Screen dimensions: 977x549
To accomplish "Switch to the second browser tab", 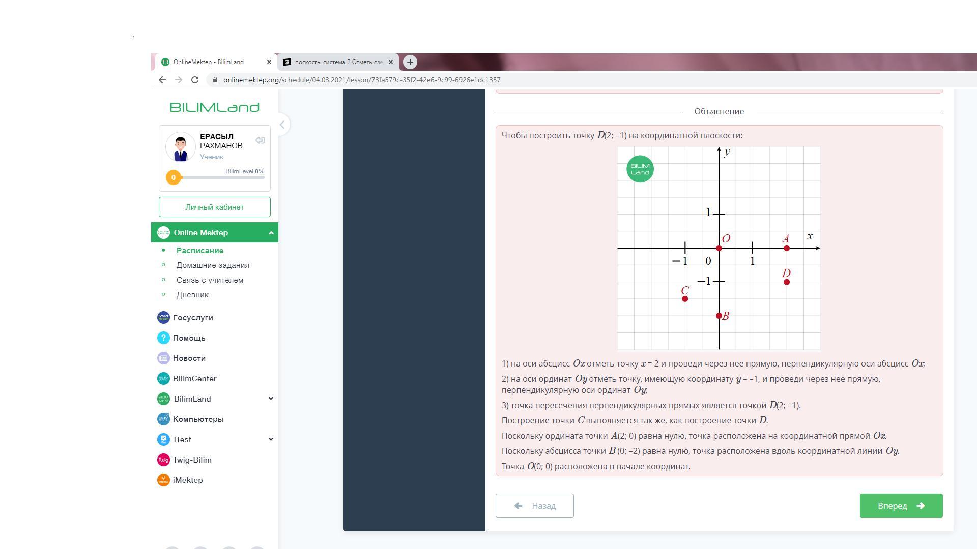I will 338,62.
